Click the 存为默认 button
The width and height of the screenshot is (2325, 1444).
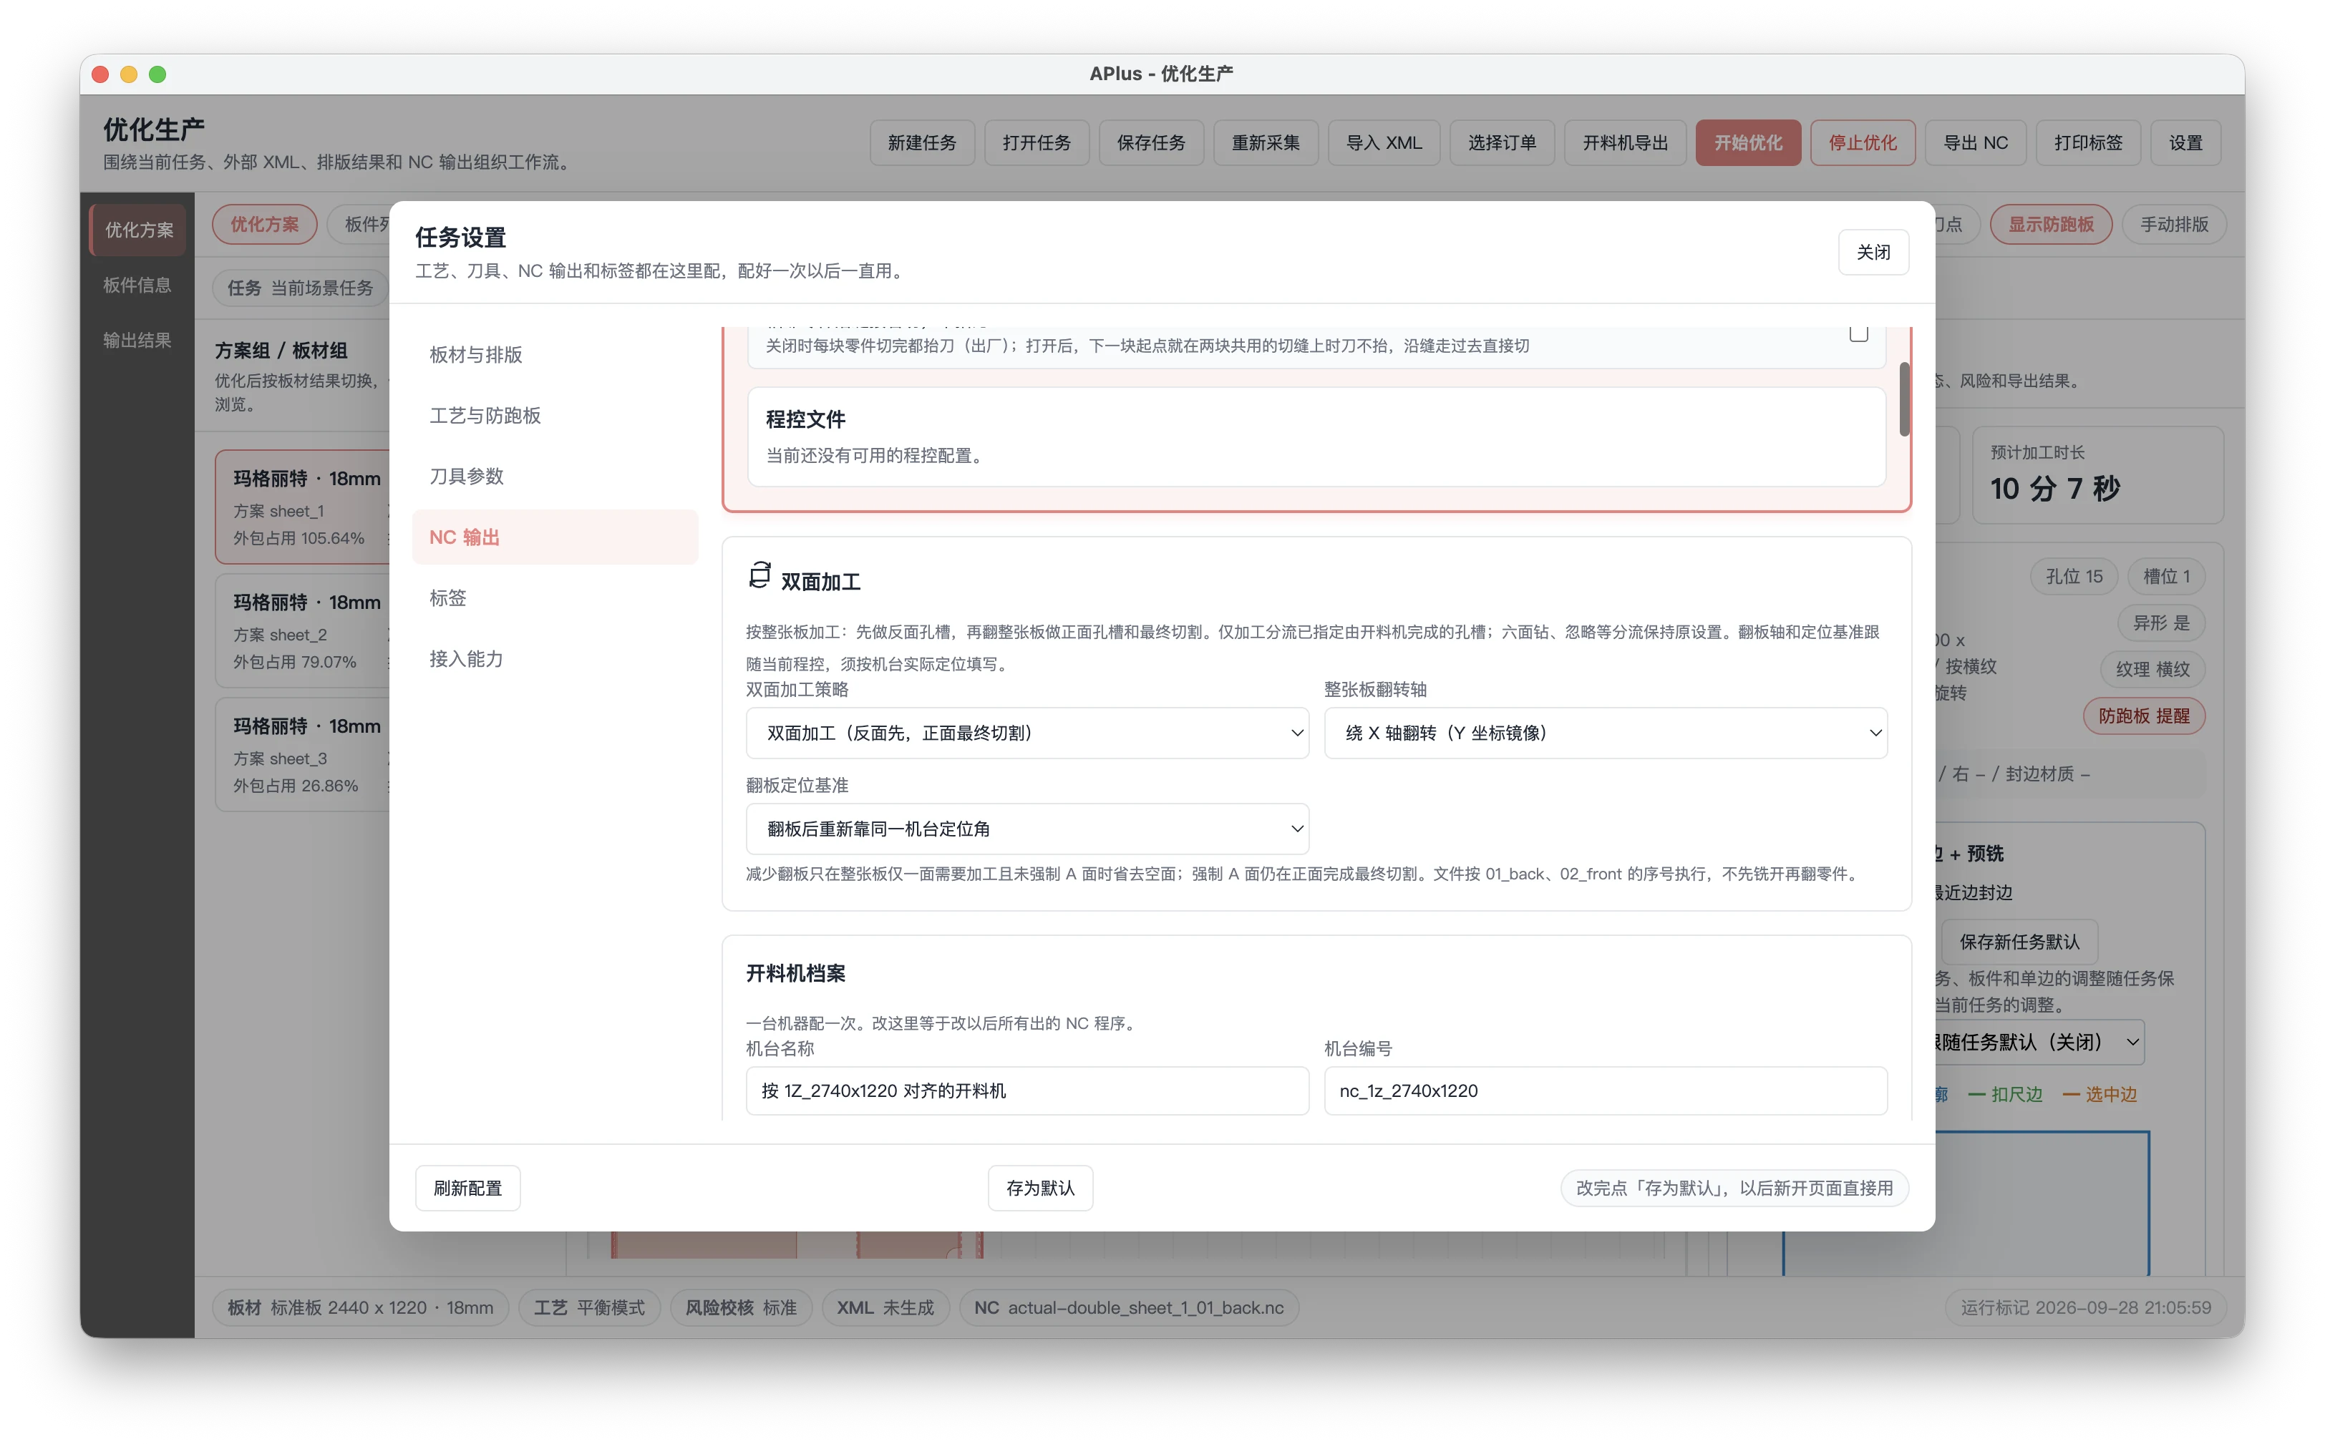point(1040,1187)
